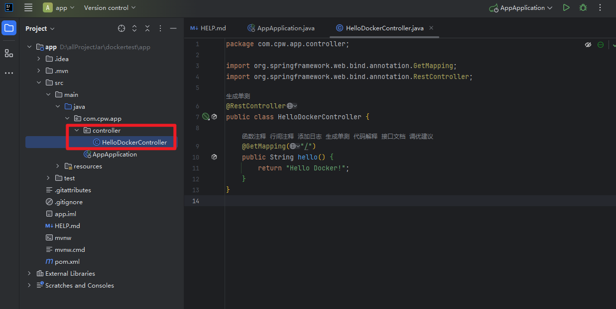Click the "Hello Docker!" string literal

click(x=316, y=168)
